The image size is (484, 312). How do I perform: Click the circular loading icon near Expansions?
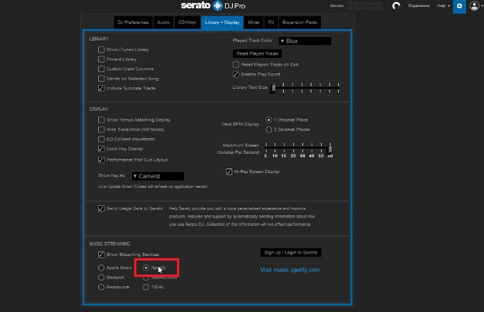point(396,5)
